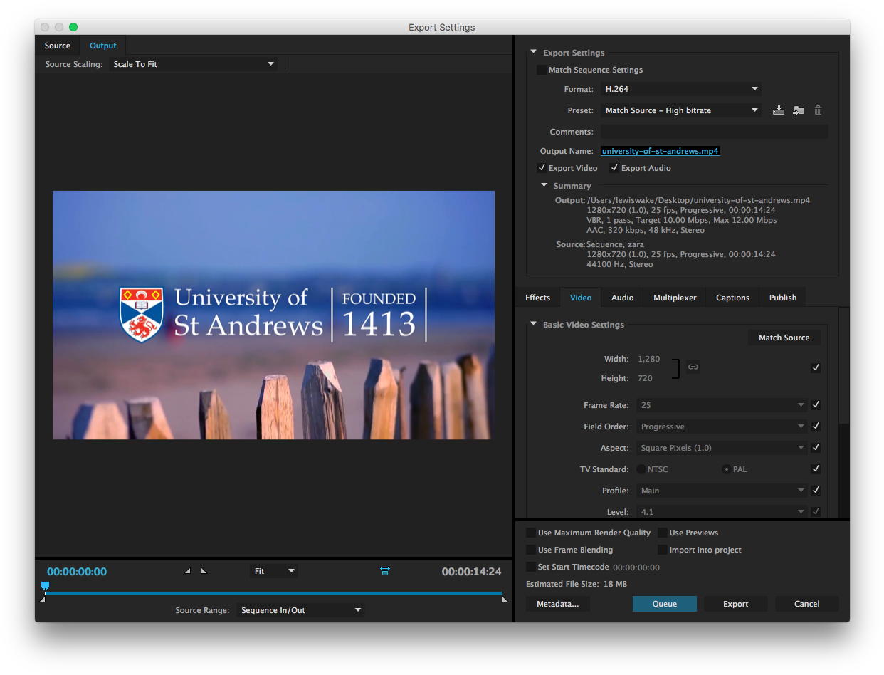The height and width of the screenshot is (675, 884).
Task: Click the Width value 1,280
Action: (649, 359)
